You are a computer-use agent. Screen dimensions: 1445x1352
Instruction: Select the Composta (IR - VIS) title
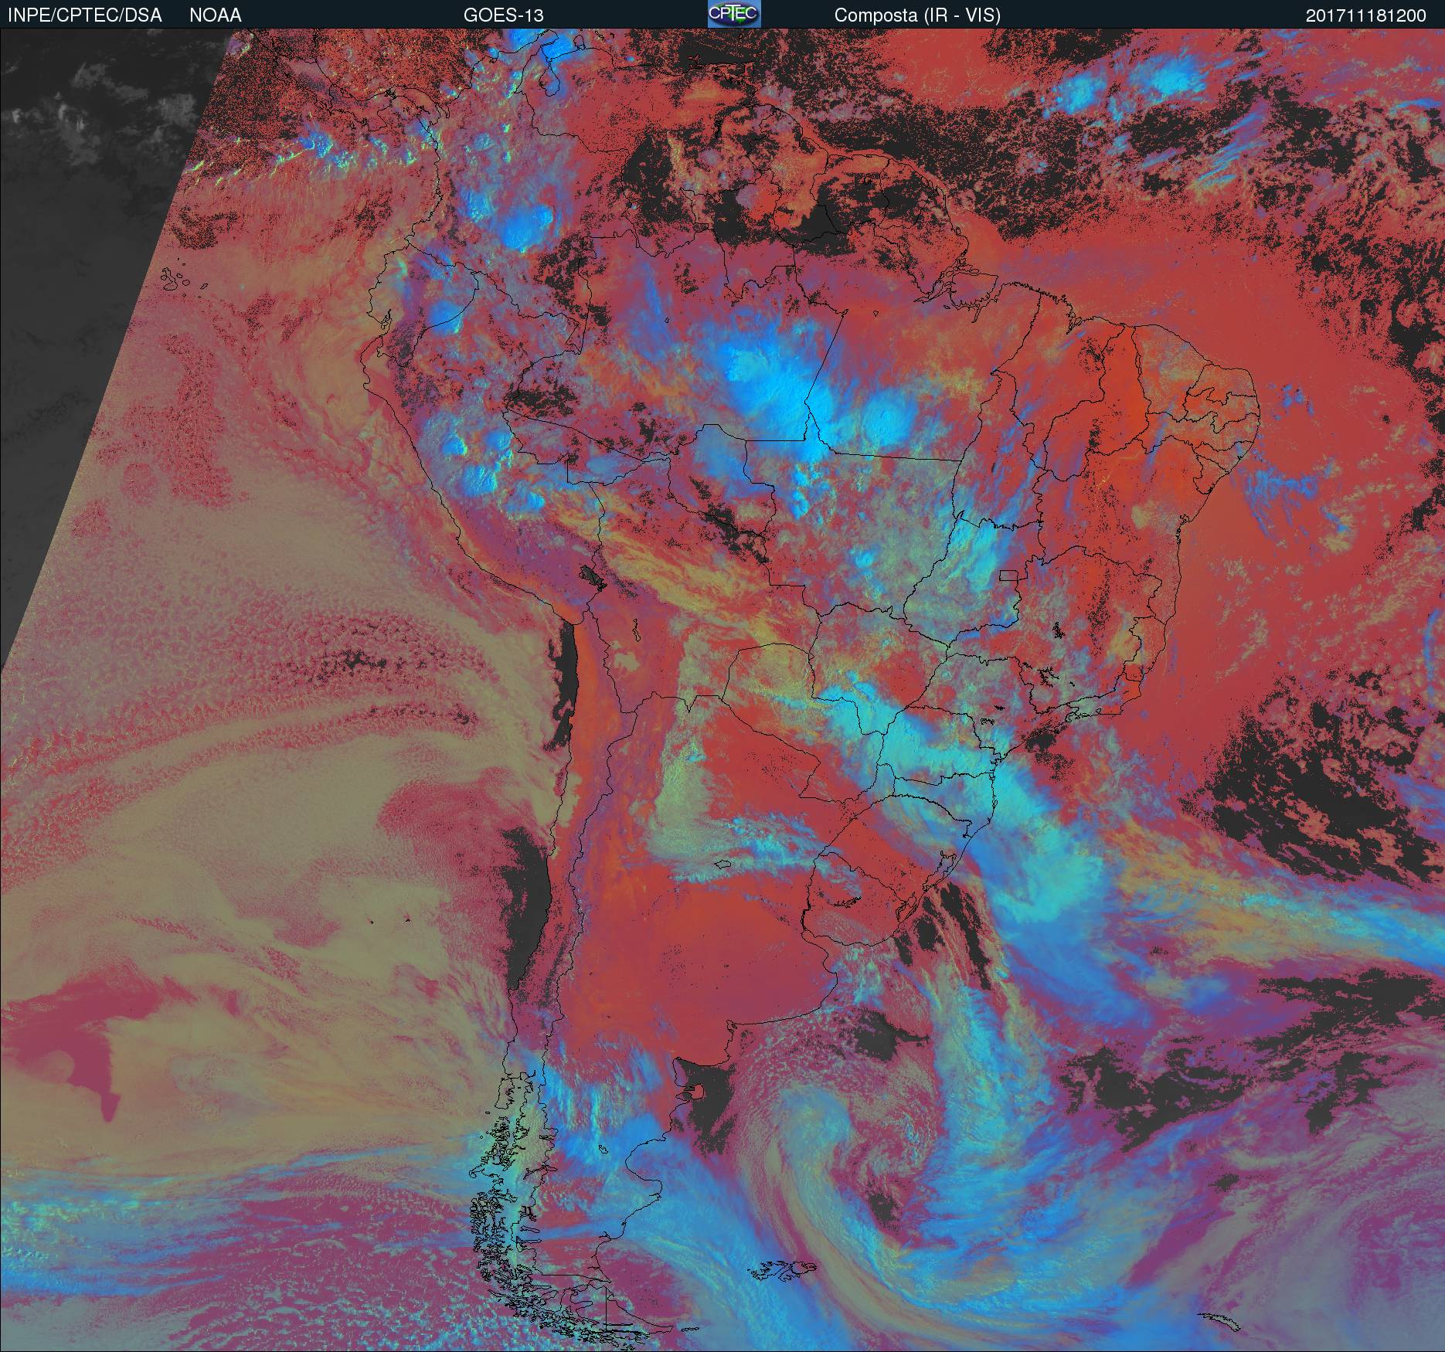[x=917, y=15]
